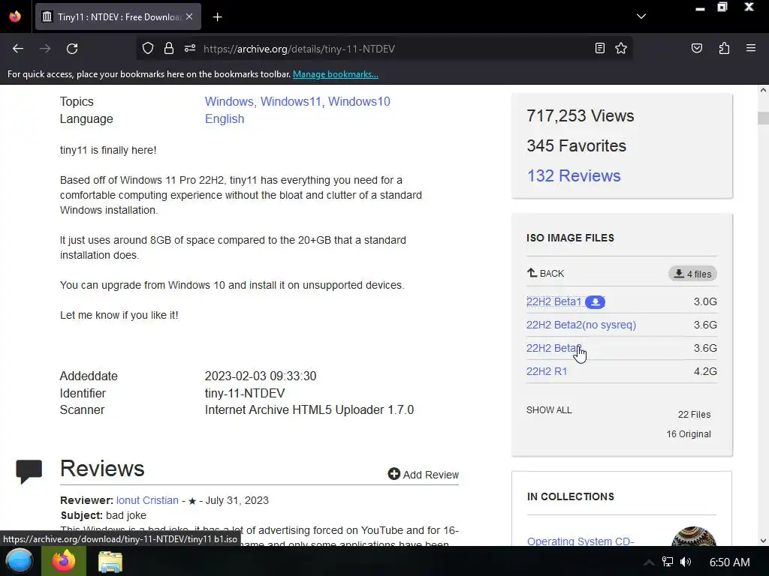Click the volume speaker tray icon
Viewport: 769px width, 576px height.
click(686, 562)
